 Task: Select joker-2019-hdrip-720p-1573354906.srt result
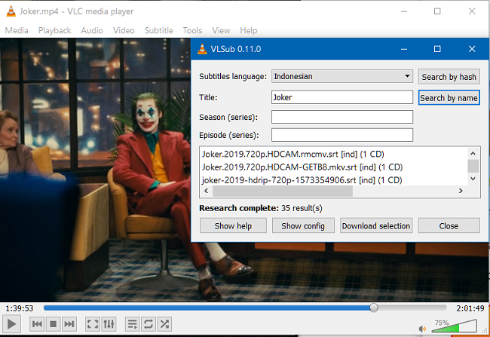302,180
